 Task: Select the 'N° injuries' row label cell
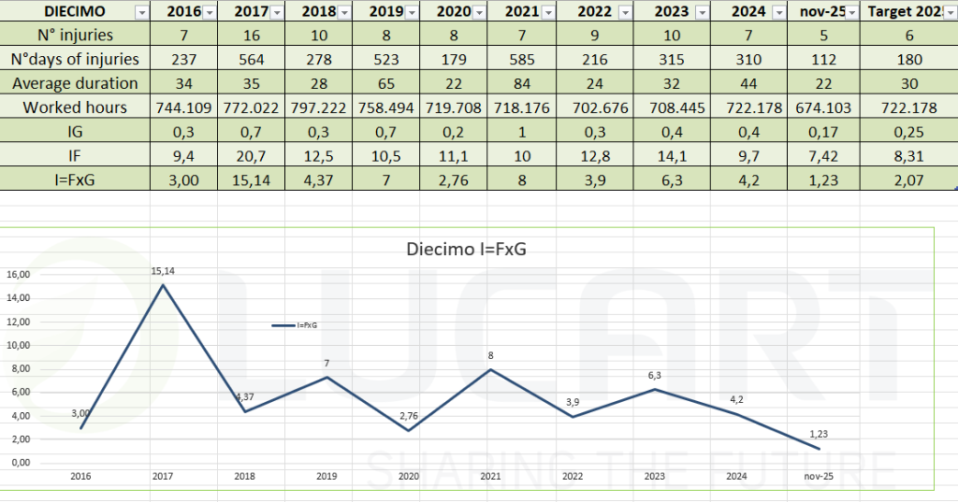tap(75, 36)
